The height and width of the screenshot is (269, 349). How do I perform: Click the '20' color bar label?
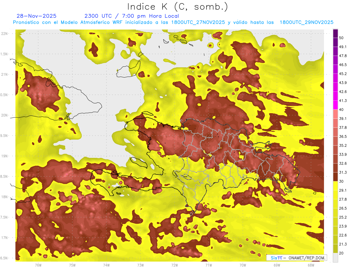[341, 253]
